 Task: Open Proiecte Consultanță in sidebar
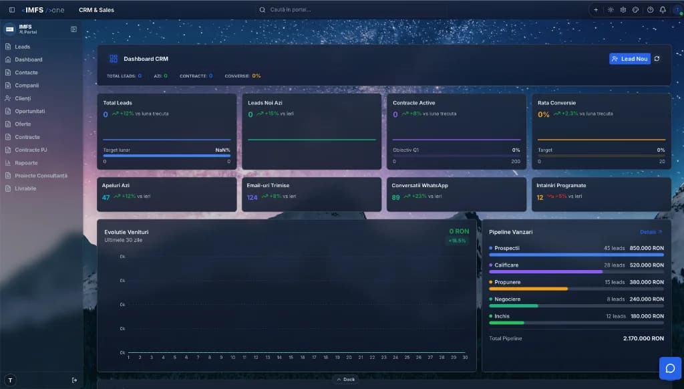[41, 176]
